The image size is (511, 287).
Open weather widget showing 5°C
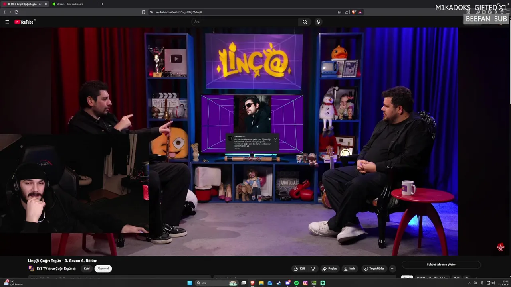click(x=13, y=283)
